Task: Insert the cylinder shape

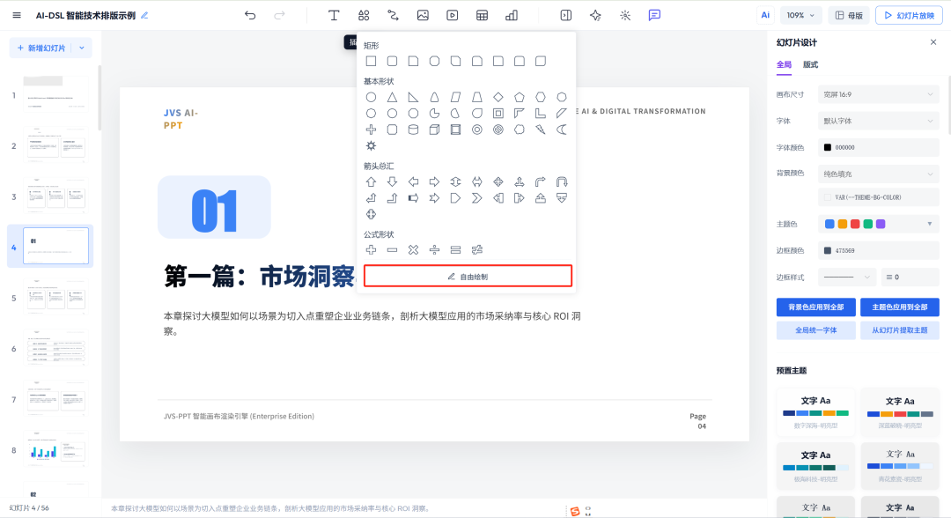Action: pyautogui.click(x=413, y=129)
